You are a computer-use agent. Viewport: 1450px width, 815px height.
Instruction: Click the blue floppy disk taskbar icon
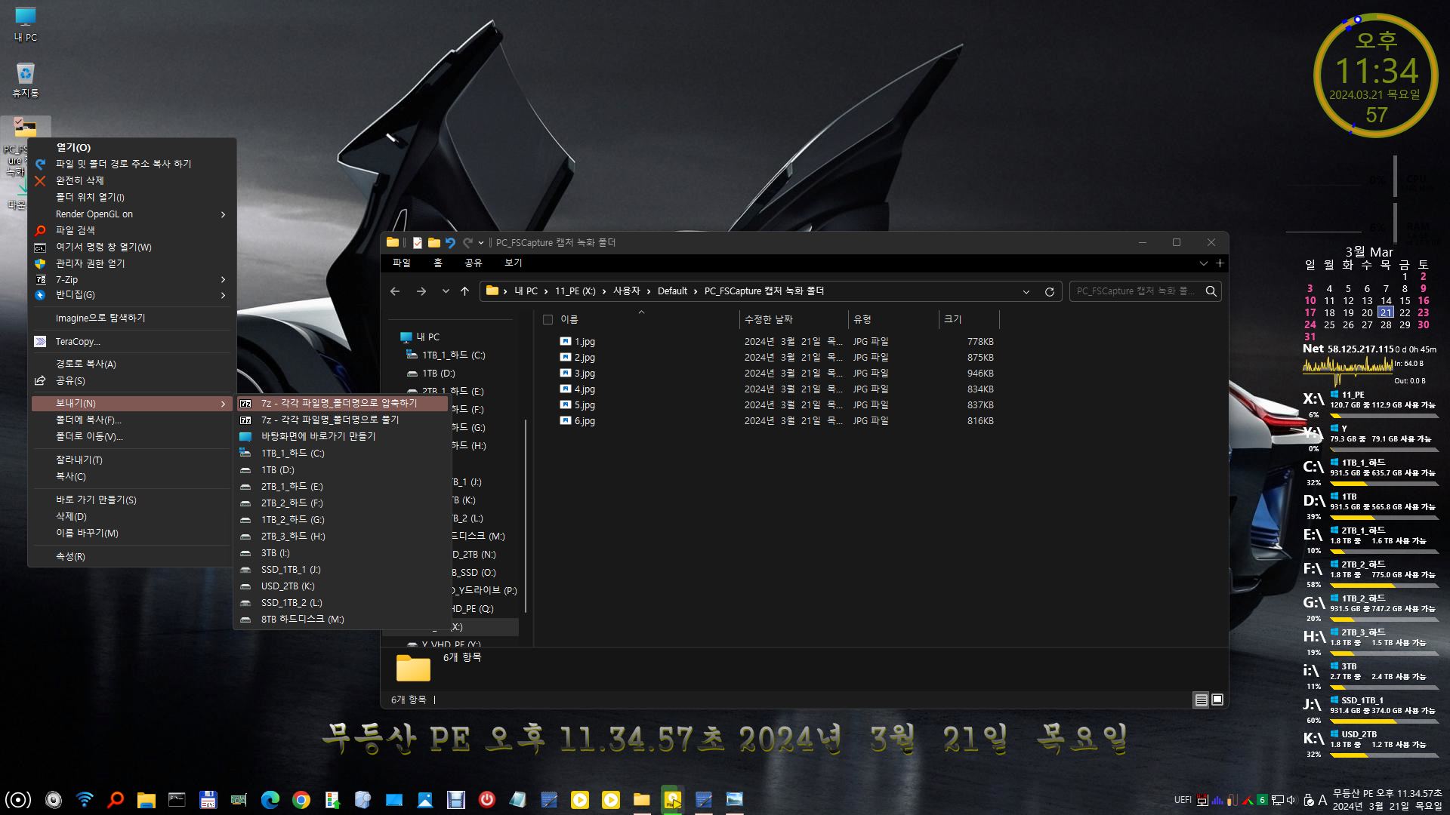(208, 800)
